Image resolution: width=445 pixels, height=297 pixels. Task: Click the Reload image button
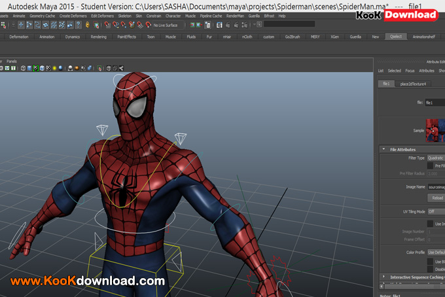pyautogui.click(x=436, y=198)
